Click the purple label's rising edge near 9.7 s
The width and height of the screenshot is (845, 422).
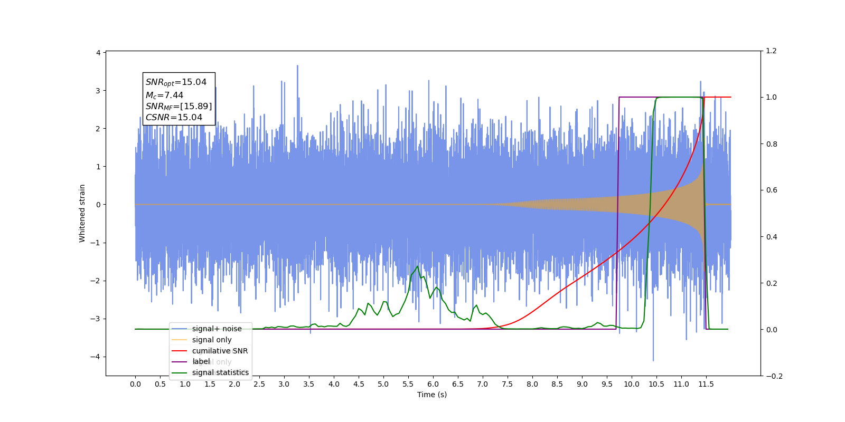[x=617, y=213]
